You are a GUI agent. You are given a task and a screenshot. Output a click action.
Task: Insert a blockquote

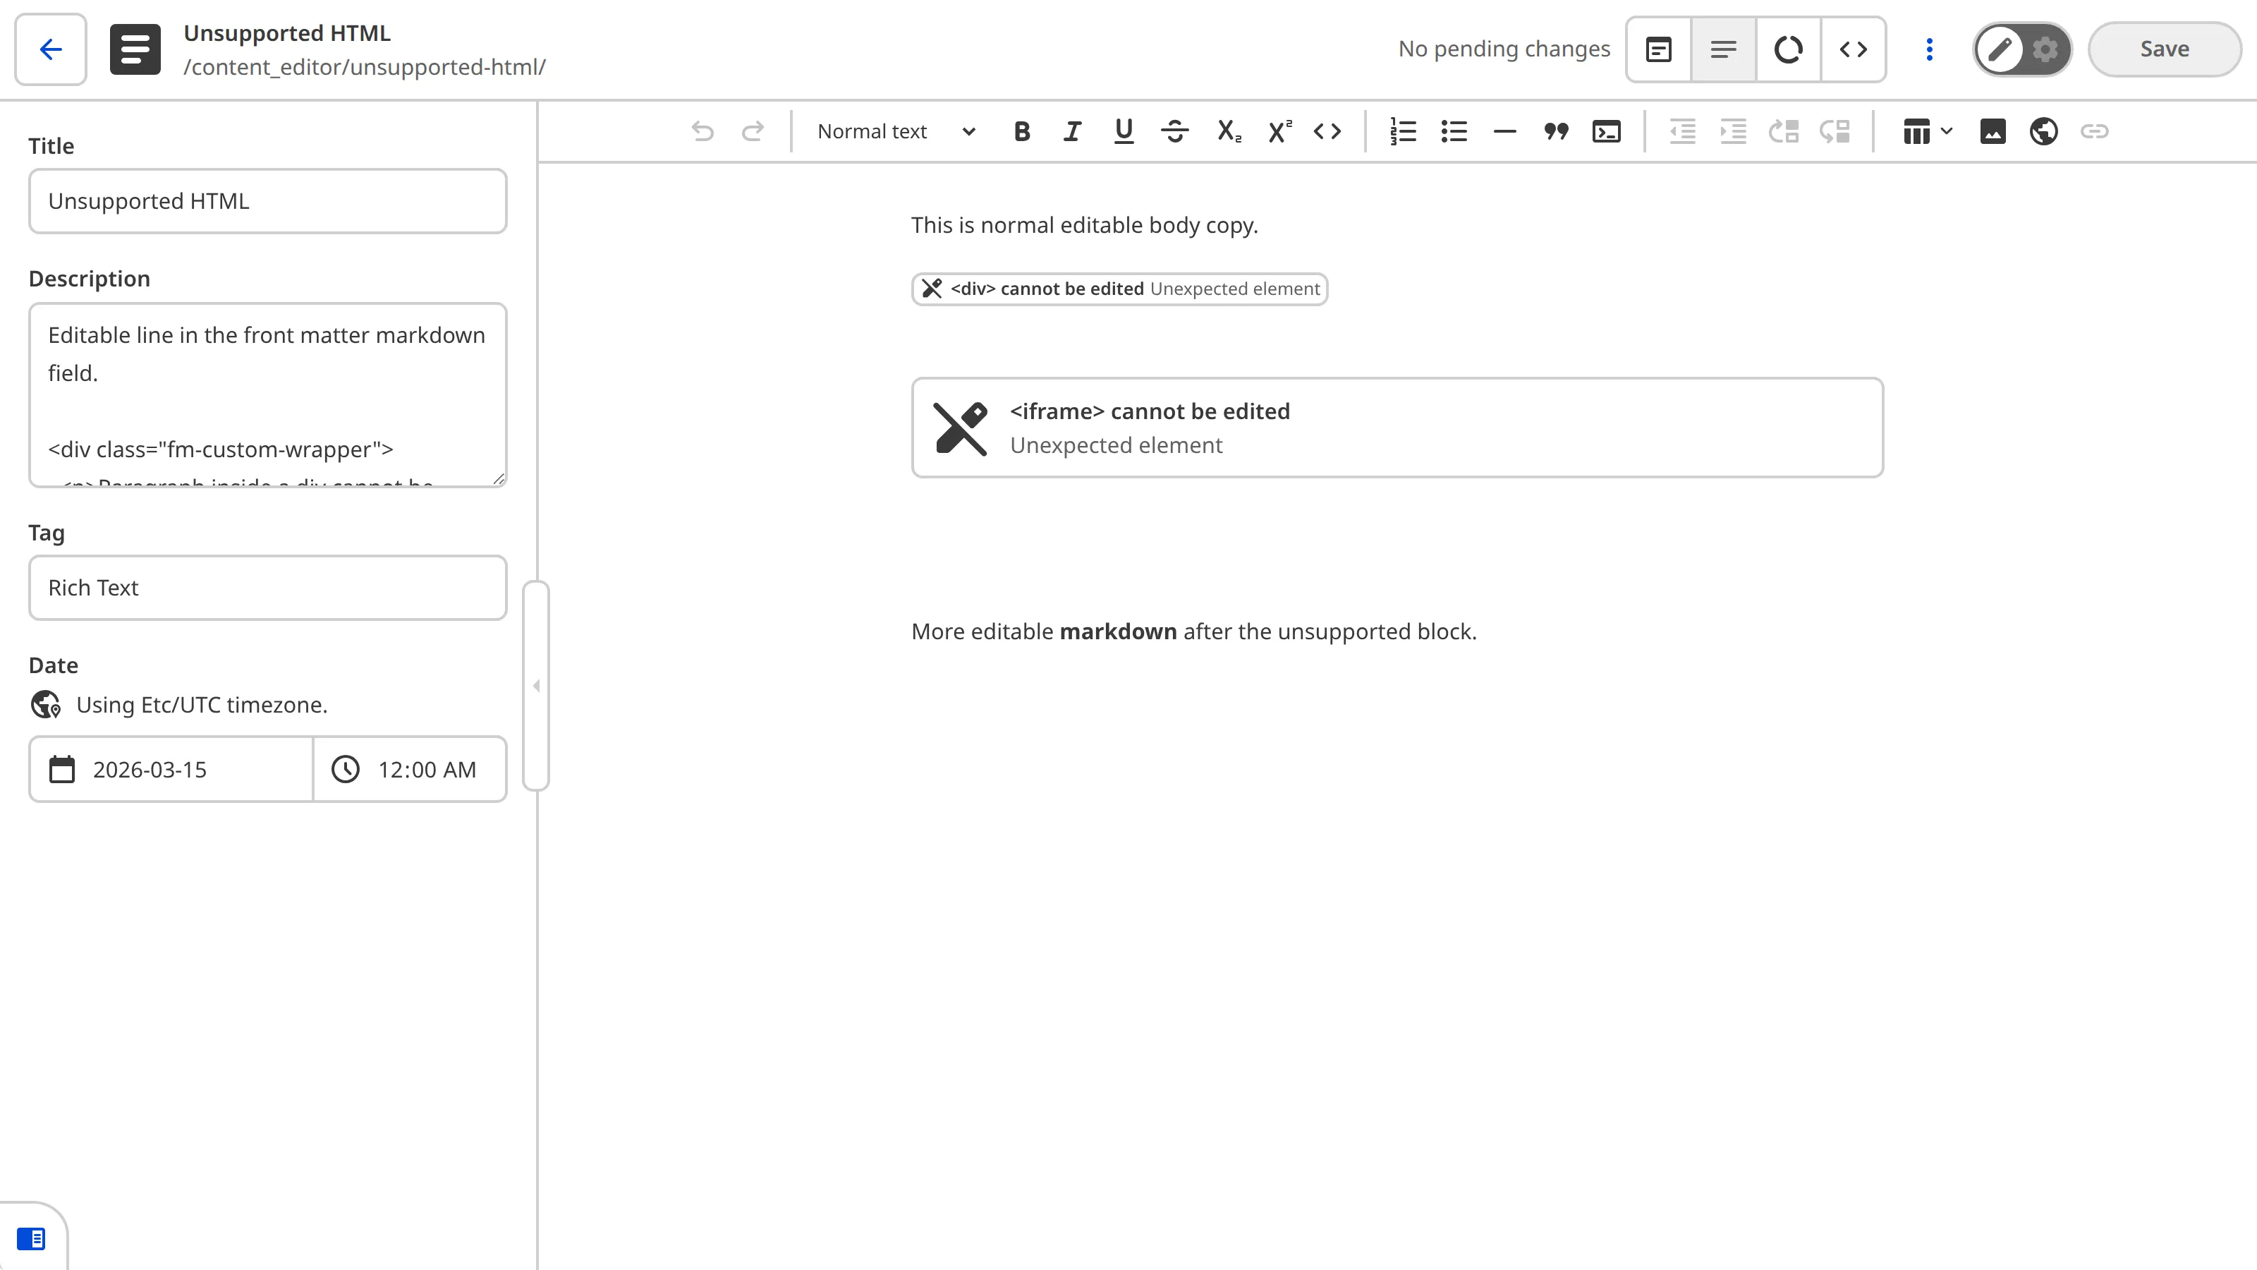[1555, 131]
